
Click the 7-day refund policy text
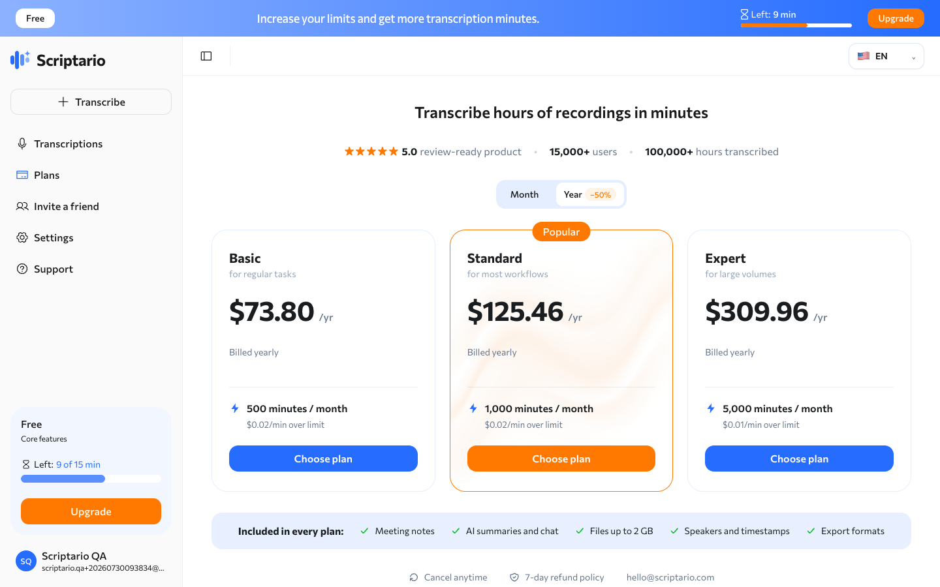(x=564, y=577)
